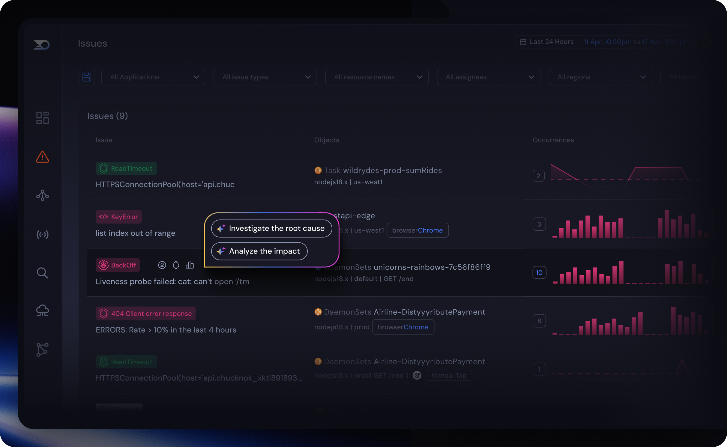Click the cloud sidebar icon
727x447 pixels.
[x=42, y=310]
